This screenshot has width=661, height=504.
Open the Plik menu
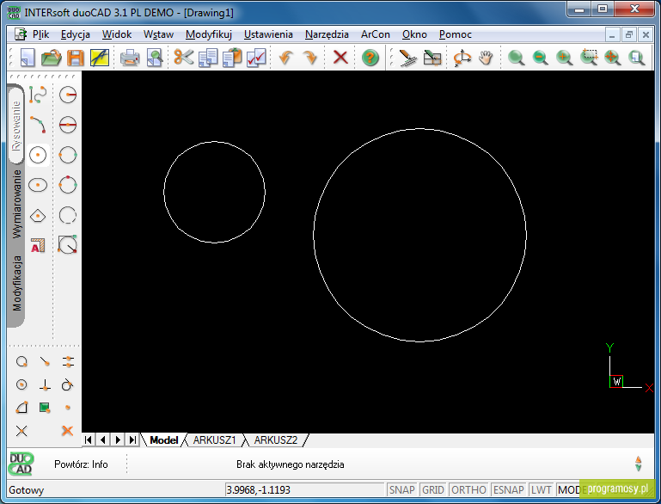[x=41, y=34]
